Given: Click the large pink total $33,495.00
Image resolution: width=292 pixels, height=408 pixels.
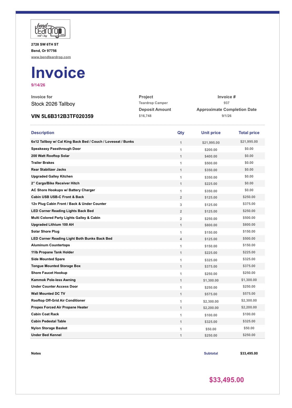Looking at the screenshot, I should click(226, 380).
